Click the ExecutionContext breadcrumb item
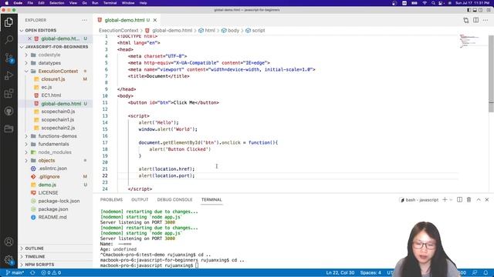 coord(118,31)
